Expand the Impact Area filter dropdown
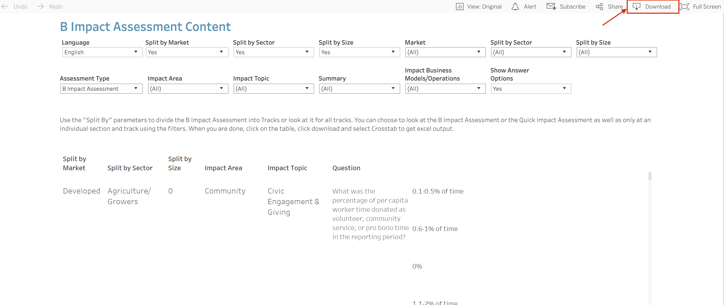The width and height of the screenshot is (724, 305). coord(188,89)
